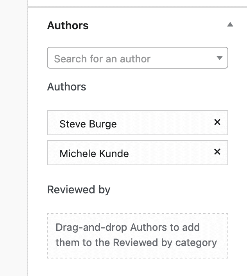Click the divider line above Authors panel
Image resolution: width=247 pixels, height=276 pixels.
(x=137, y=7)
